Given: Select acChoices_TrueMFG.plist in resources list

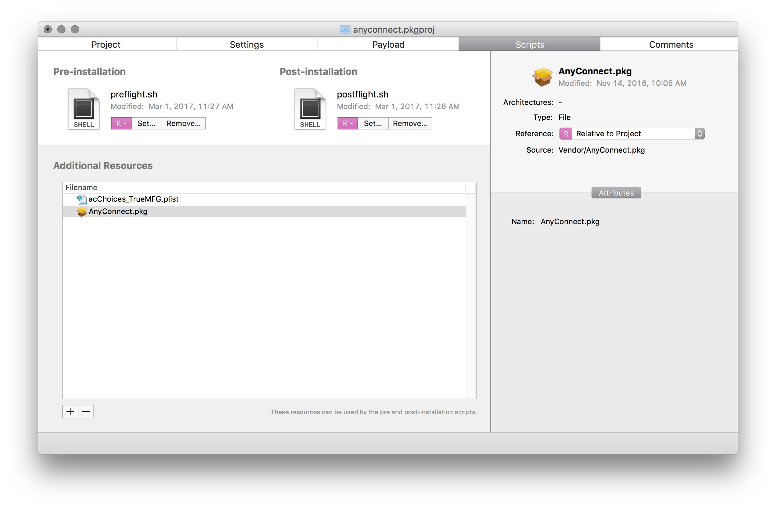Looking at the screenshot, I should 134,199.
